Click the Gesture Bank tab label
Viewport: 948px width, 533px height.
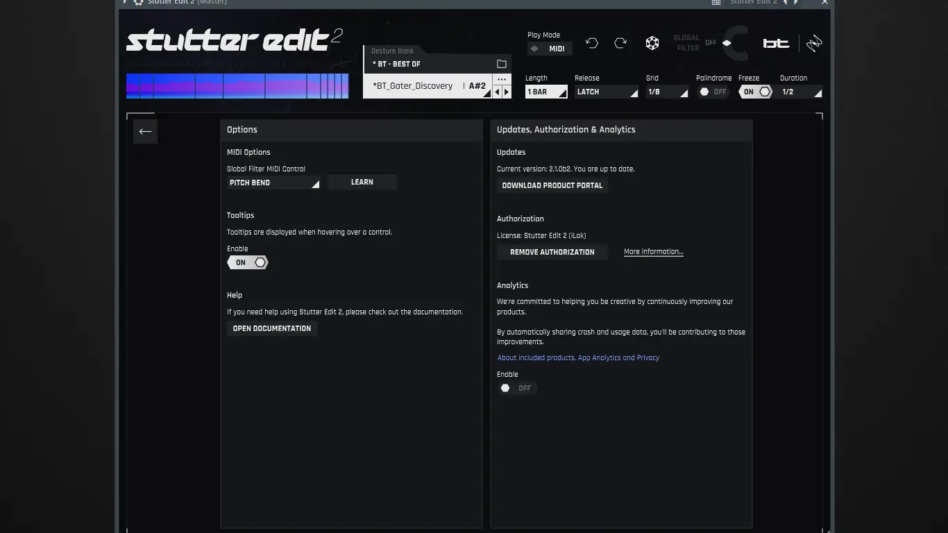tap(392, 51)
